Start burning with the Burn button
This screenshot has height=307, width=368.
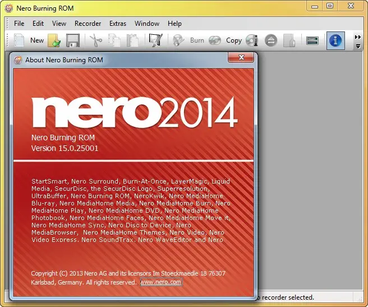[188, 40]
